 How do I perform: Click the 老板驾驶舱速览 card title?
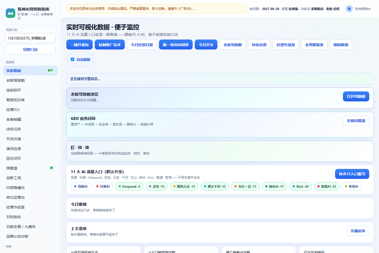[84, 94]
